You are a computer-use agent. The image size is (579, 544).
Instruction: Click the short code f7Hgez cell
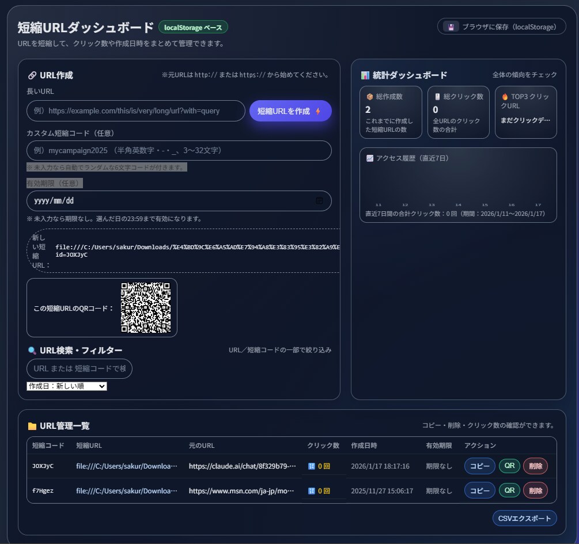coord(43,491)
